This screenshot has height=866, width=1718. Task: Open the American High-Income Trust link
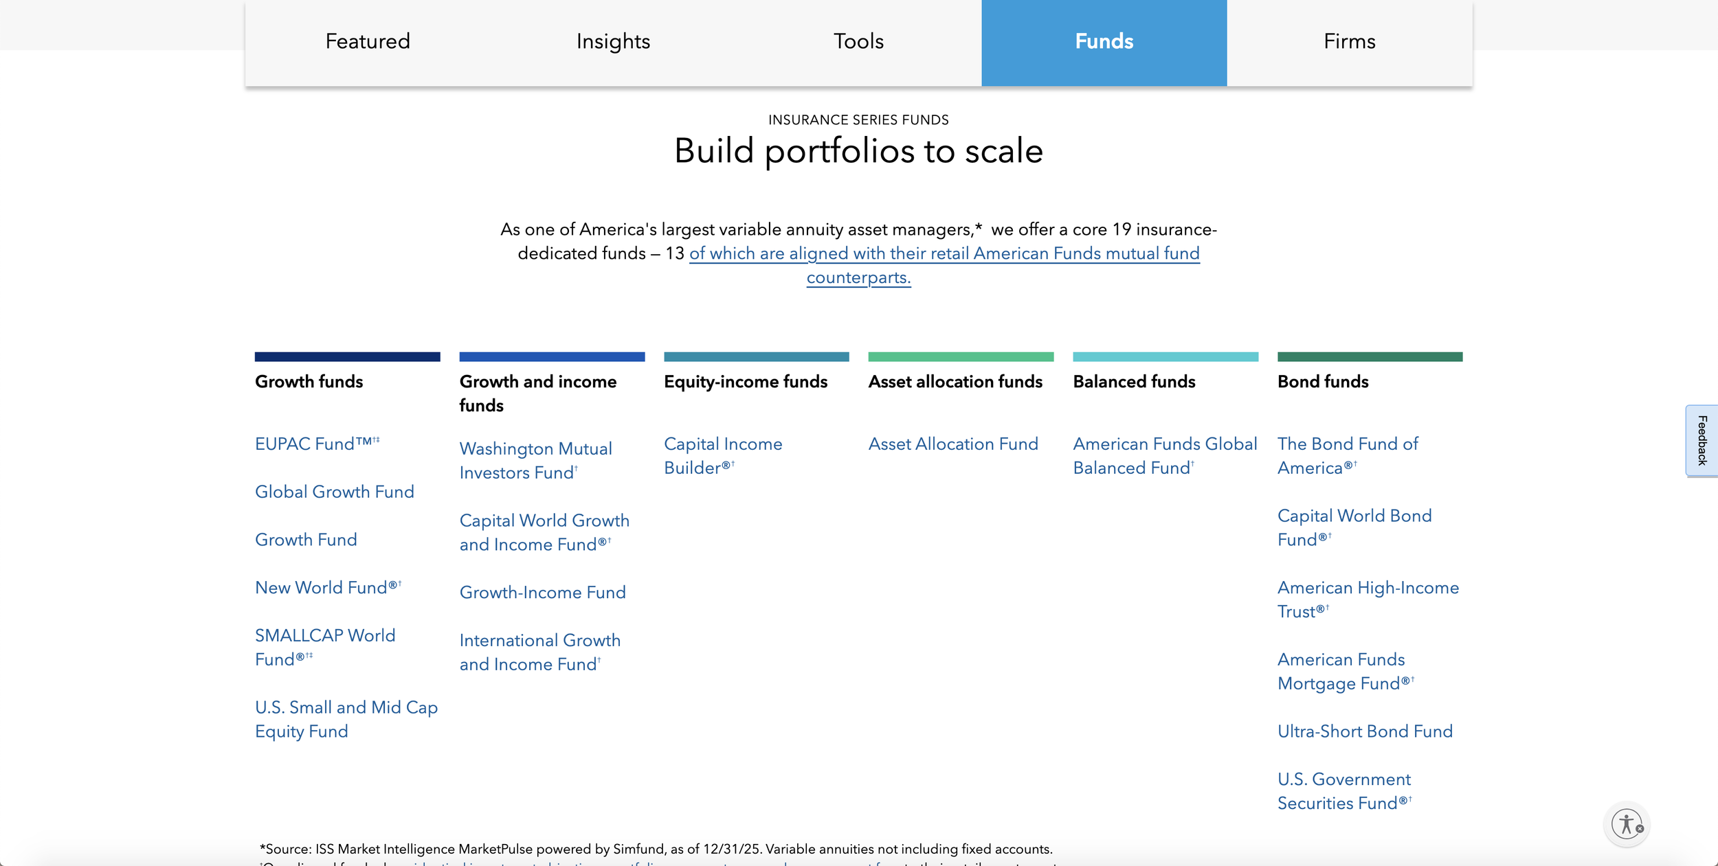coord(1368,600)
